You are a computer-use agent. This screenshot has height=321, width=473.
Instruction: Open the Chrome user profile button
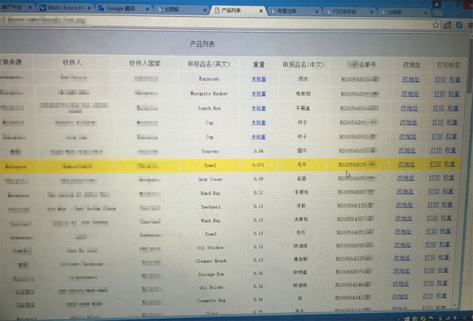[436, 4]
